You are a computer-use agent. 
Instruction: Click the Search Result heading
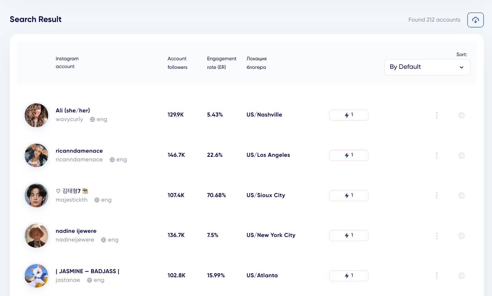pos(36,19)
